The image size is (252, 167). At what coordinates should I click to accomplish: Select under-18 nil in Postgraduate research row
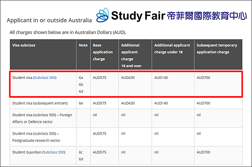156,133
